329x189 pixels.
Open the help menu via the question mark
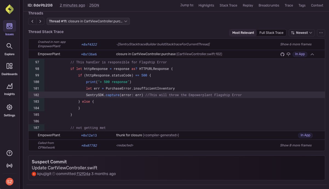coord(9,153)
